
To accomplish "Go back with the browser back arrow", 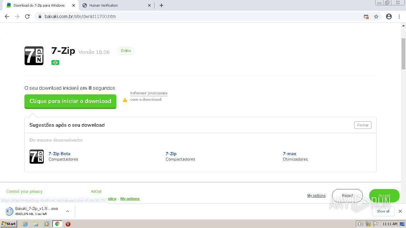I will click(x=7, y=16).
